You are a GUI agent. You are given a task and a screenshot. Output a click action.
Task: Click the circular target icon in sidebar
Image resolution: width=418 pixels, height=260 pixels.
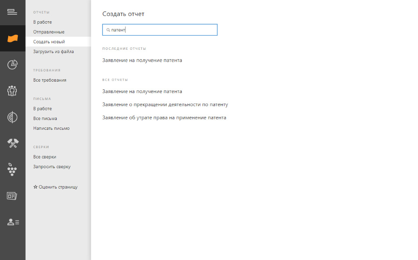[12, 118]
